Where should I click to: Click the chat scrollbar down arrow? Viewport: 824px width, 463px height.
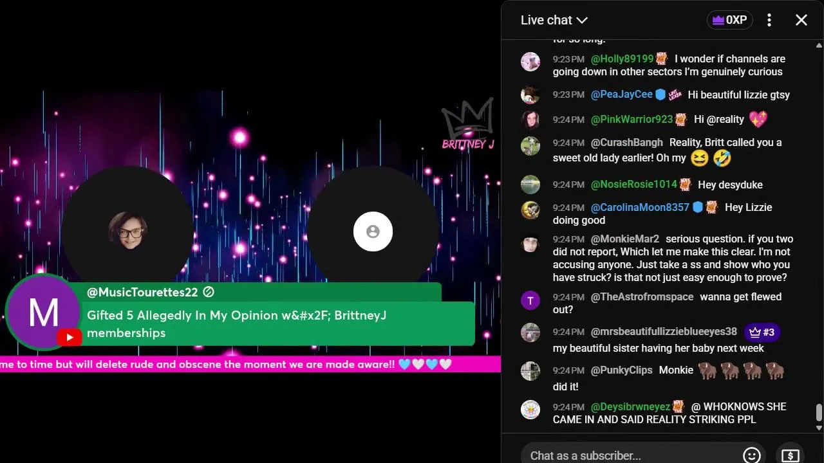[819, 428]
